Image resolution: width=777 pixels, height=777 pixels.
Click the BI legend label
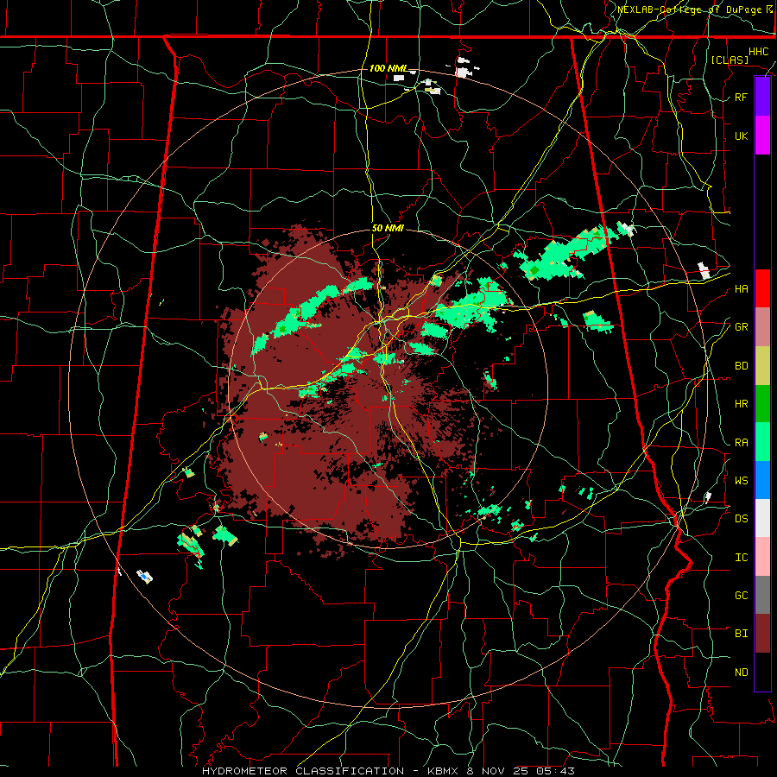pos(741,634)
